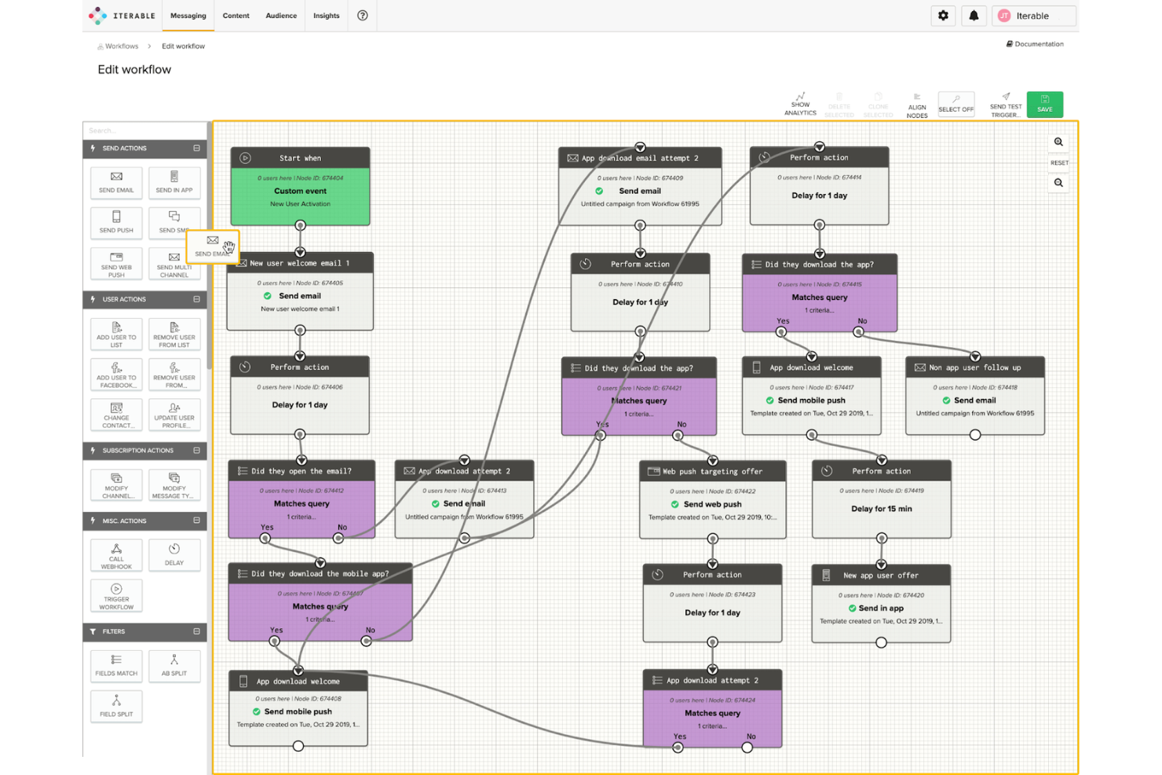The height and width of the screenshot is (775, 1162).
Task: Select the Delay action tile
Action: [x=174, y=556]
